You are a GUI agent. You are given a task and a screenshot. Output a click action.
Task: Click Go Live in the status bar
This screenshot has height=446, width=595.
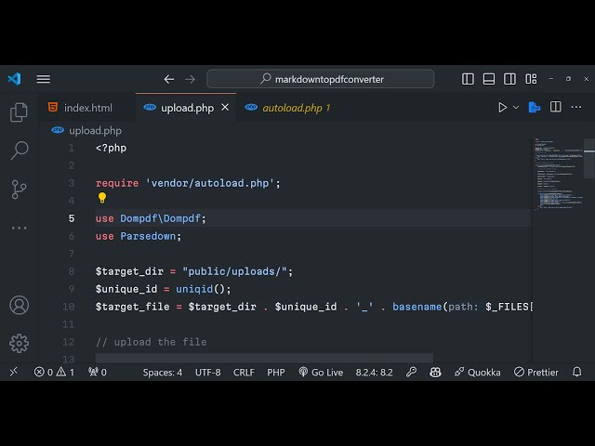click(321, 372)
